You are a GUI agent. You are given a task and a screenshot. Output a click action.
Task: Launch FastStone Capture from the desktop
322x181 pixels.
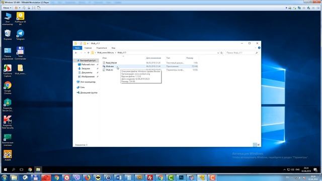[x=8, y=71]
